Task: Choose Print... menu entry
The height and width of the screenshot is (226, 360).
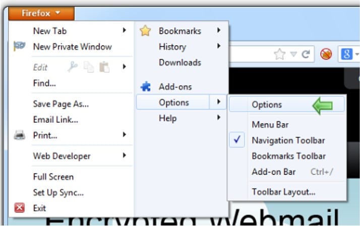Action: [x=45, y=135]
